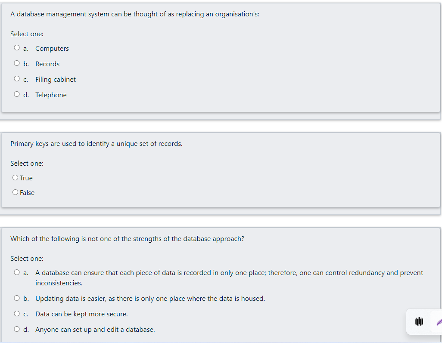Image resolution: width=442 pixels, height=343 pixels.
Task: Click the 'True' label text
Action: coord(26,178)
